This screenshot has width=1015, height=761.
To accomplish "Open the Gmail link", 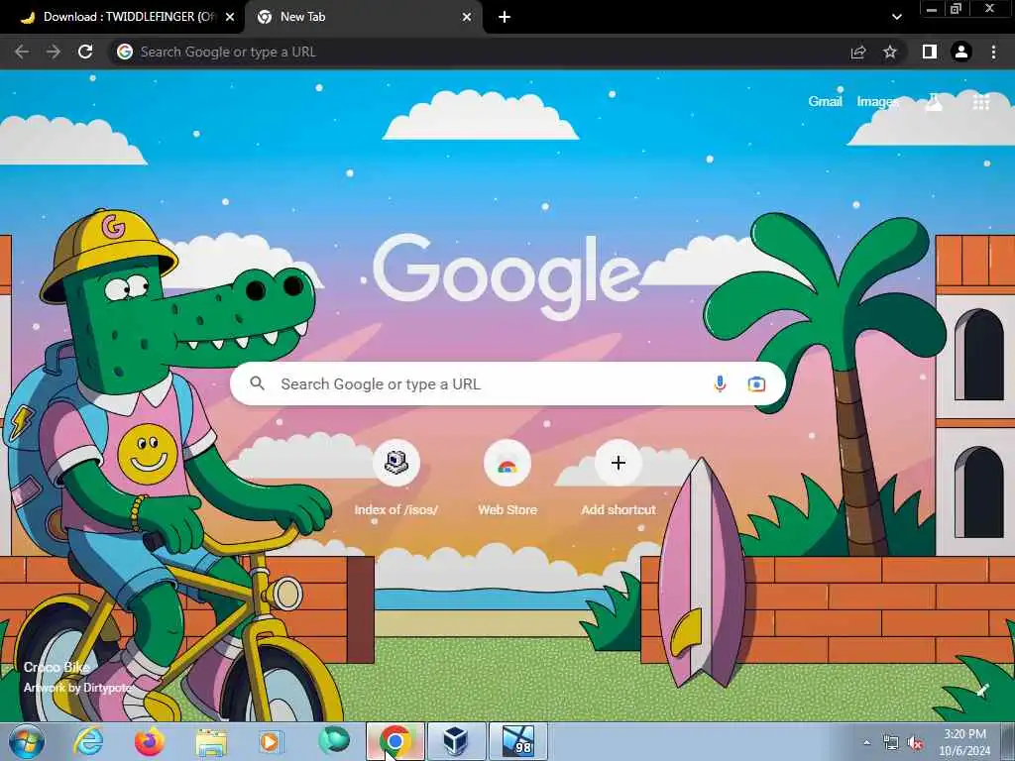I will click(x=825, y=102).
